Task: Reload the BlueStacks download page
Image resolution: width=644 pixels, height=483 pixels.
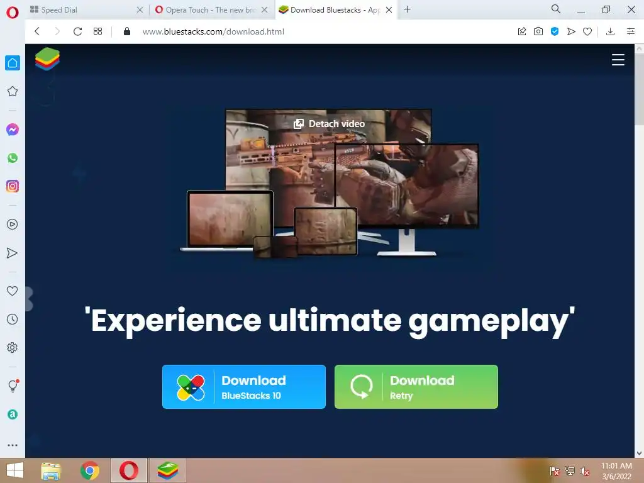Action: 77,31
